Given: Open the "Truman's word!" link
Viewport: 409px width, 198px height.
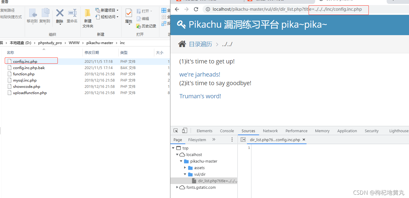Looking at the screenshot, I should pos(200,96).
